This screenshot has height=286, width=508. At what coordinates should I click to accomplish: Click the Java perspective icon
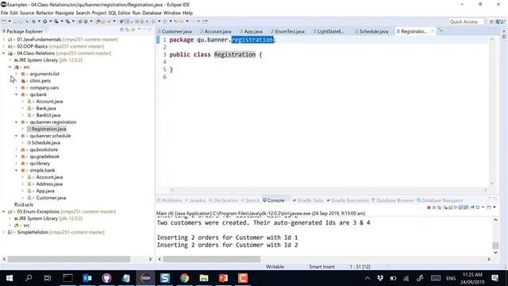[x=498, y=21]
